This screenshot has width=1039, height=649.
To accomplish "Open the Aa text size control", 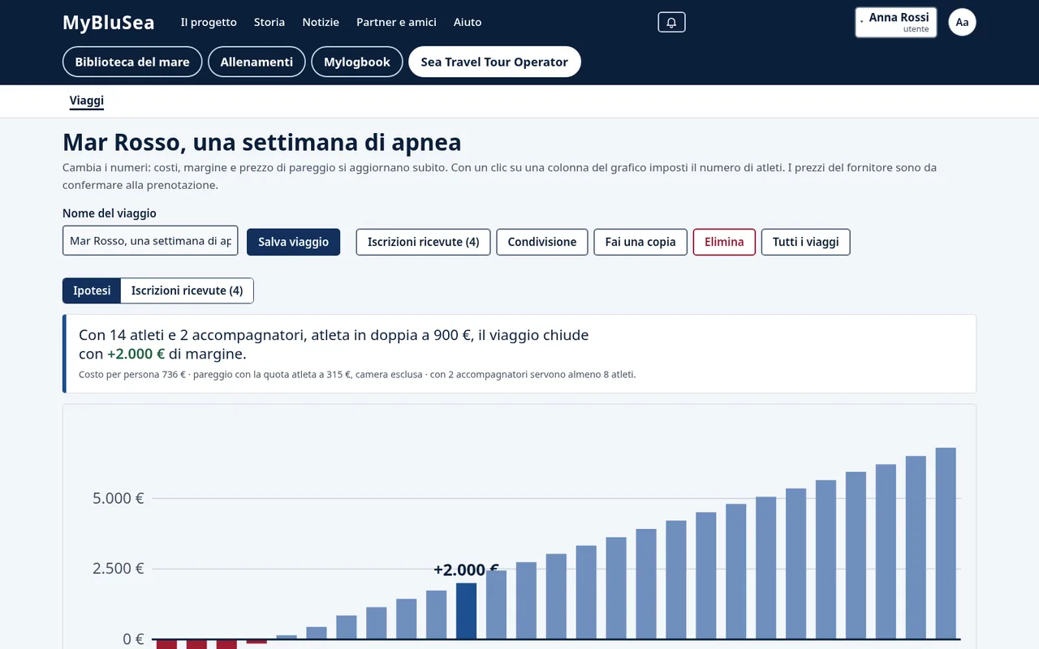I will point(962,22).
